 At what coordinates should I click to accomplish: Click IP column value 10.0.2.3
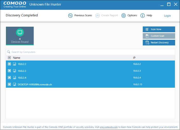pyautogui.click(x=137, y=71)
